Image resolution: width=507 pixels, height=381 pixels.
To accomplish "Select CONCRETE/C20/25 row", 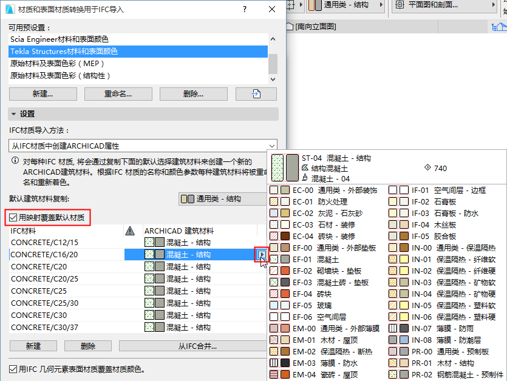I will tap(138, 279).
